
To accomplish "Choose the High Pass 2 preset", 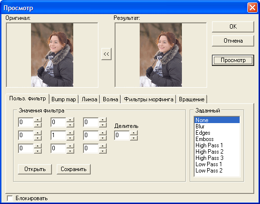I will click(x=217, y=152).
